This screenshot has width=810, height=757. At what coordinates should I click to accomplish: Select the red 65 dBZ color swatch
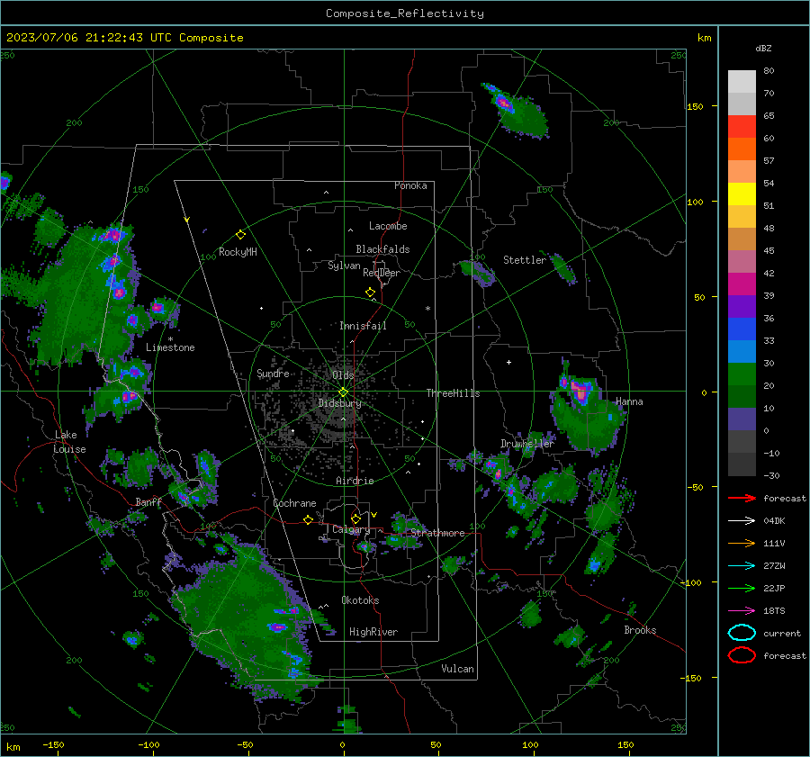pos(742,126)
